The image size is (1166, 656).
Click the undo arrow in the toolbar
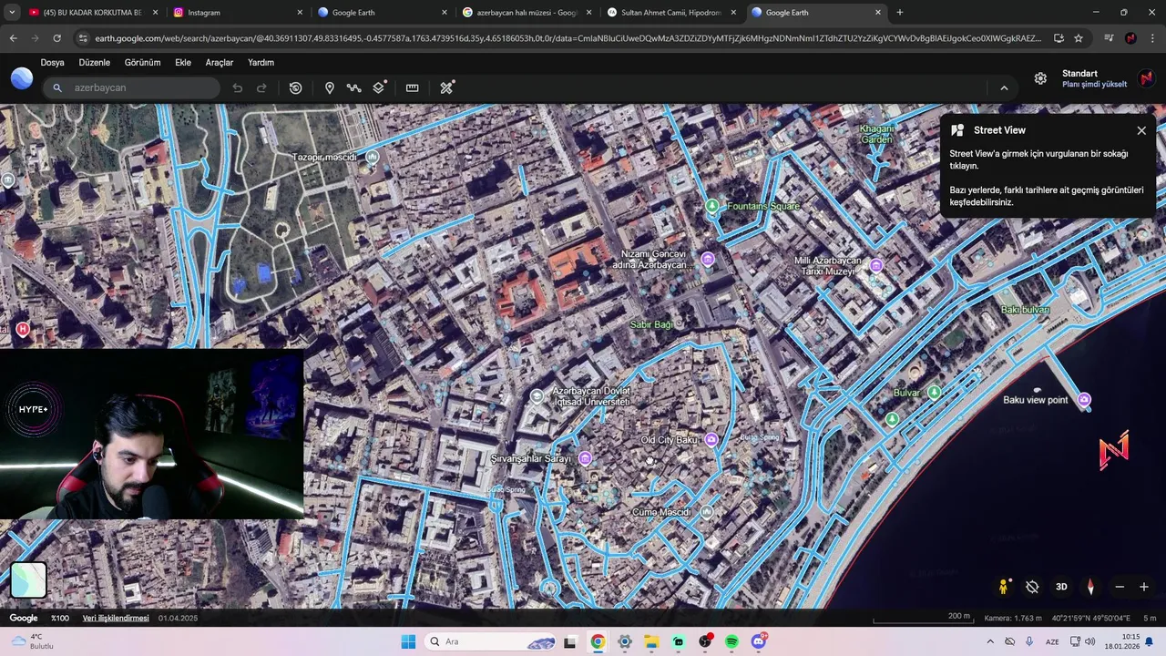pos(238,87)
